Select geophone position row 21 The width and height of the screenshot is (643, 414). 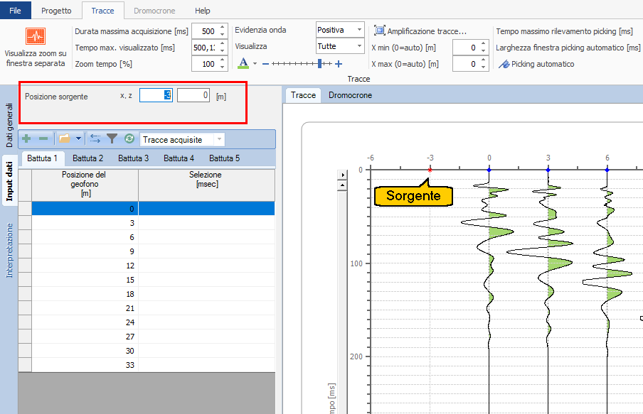pos(85,308)
